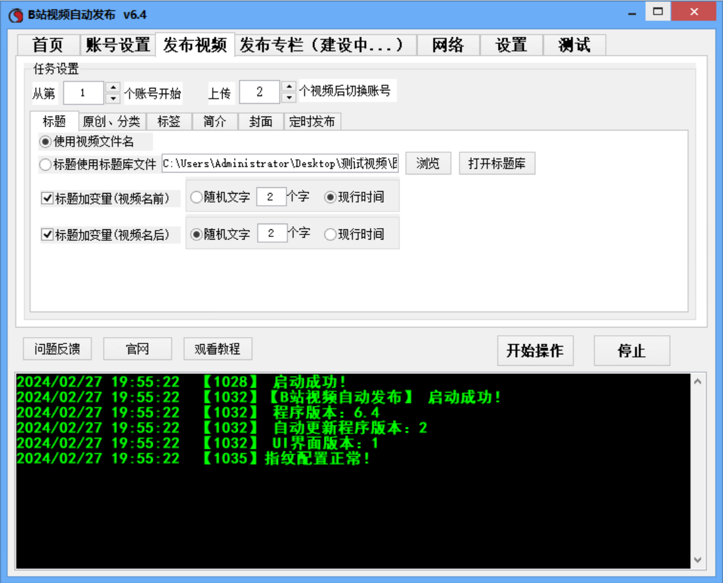Viewport: 723px width, 583px height.
Task: Click the log line 程序版本: 6.4
Action: (x=198, y=412)
